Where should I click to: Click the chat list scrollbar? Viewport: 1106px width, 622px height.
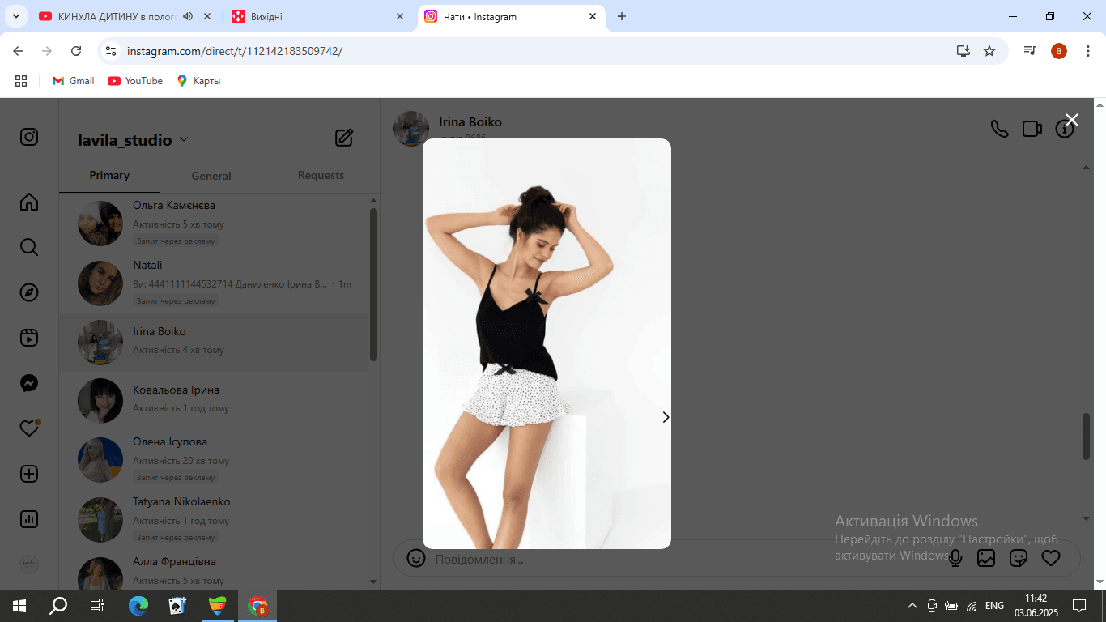[373, 284]
